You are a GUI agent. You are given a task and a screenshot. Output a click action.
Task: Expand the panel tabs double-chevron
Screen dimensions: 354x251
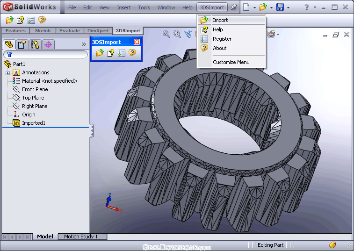[x=84, y=44]
